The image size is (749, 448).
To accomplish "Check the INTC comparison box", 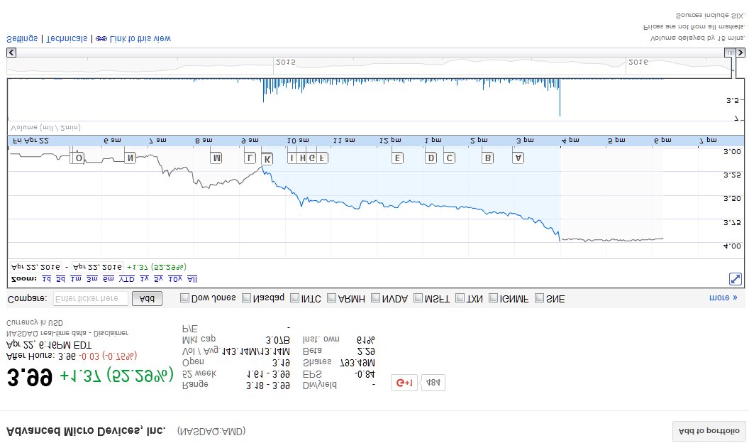I will [295, 298].
